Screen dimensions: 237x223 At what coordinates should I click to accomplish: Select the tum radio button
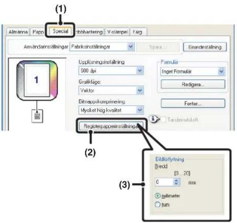click(158, 204)
